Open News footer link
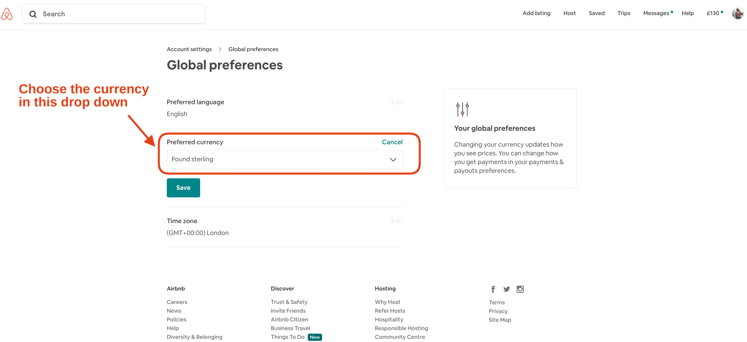Viewport: 747px width, 342px height. tap(174, 311)
